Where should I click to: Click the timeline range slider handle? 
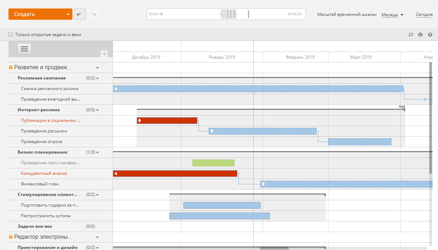click(229, 14)
